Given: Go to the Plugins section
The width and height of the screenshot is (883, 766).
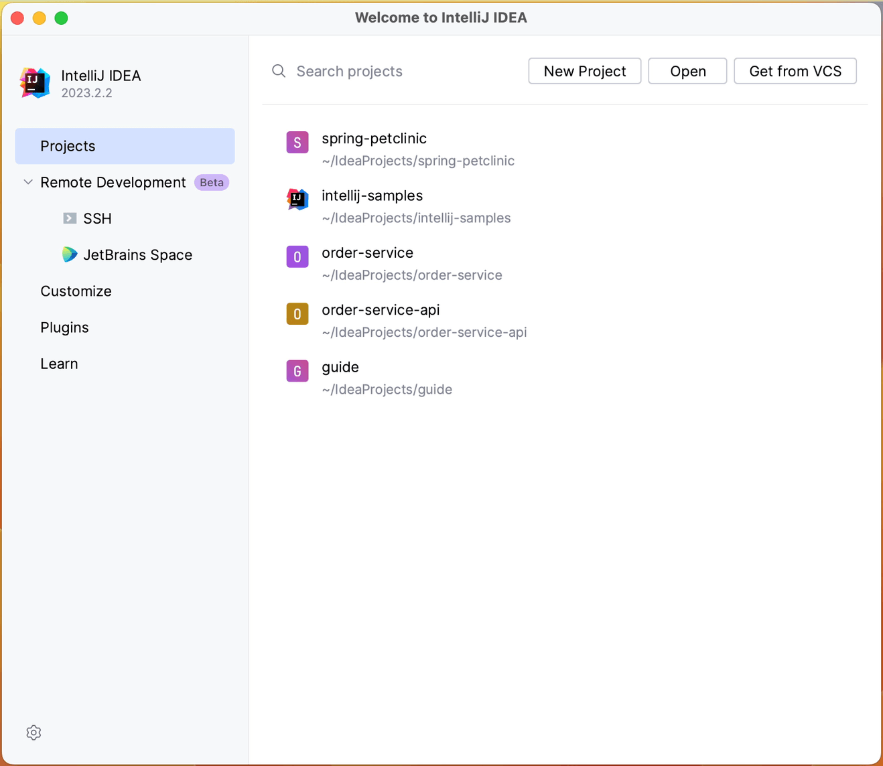Looking at the screenshot, I should click(x=64, y=327).
